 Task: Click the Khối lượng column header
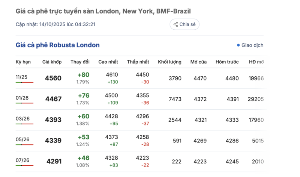click(x=169, y=62)
